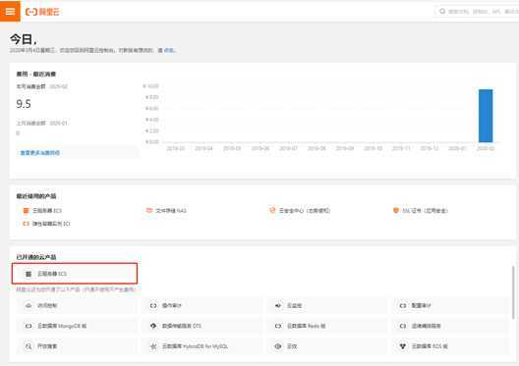Open the SSL 证书 text link

pos(425,210)
